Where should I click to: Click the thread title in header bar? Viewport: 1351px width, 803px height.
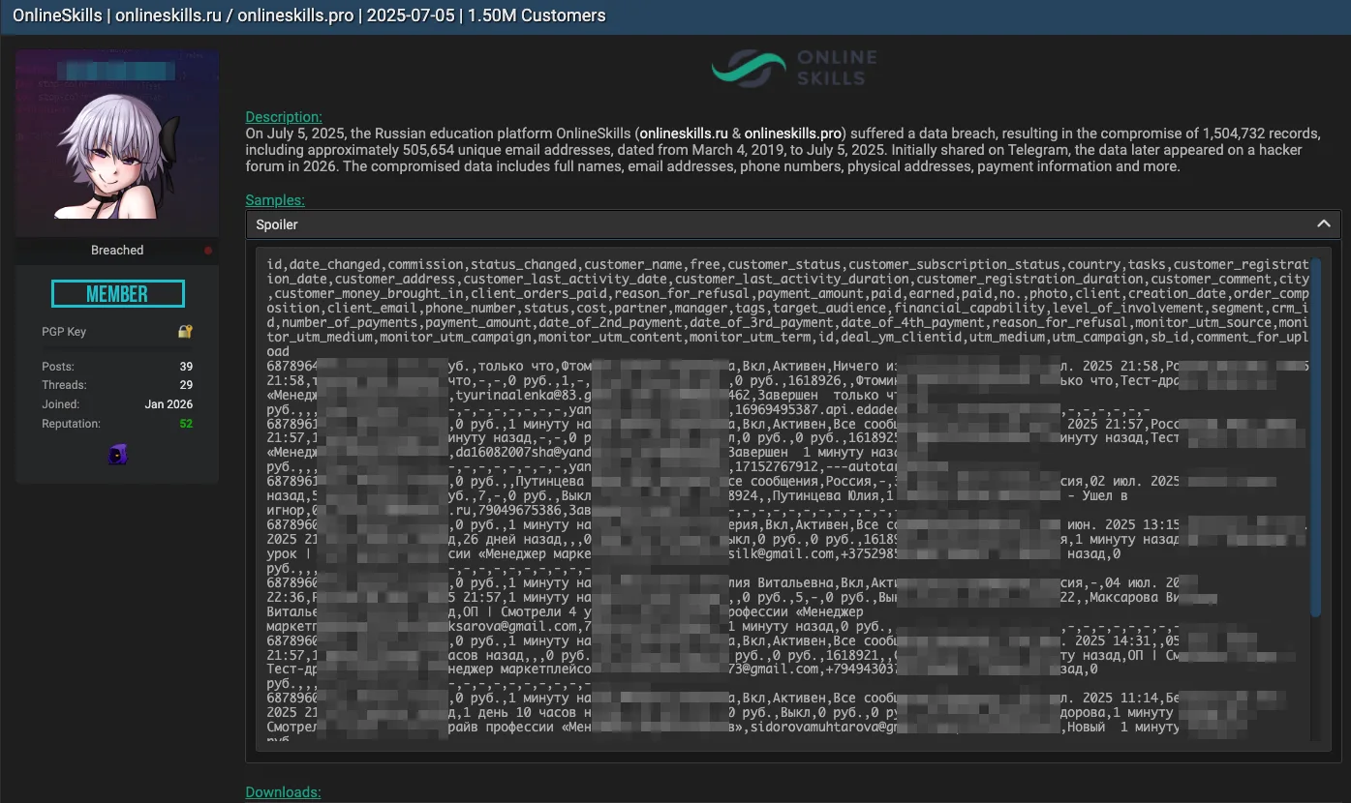309,15
